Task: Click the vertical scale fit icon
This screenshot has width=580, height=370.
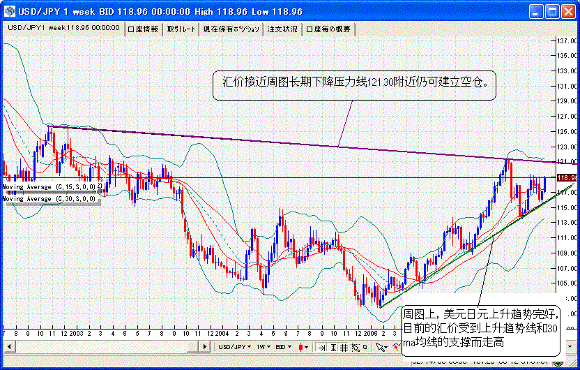Action: [333, 346]
